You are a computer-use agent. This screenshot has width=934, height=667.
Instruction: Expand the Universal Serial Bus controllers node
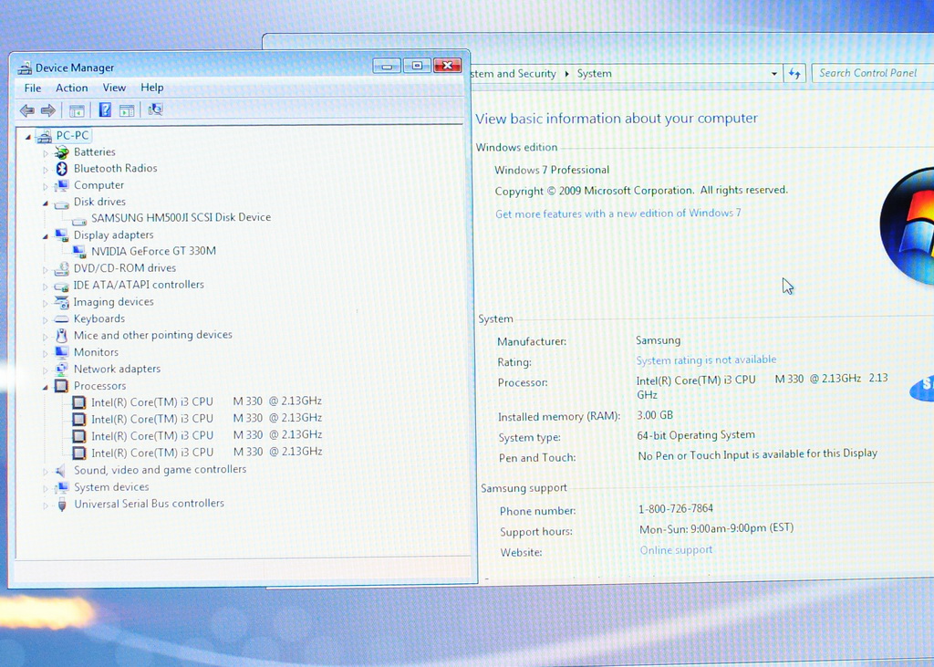point(46,506)
